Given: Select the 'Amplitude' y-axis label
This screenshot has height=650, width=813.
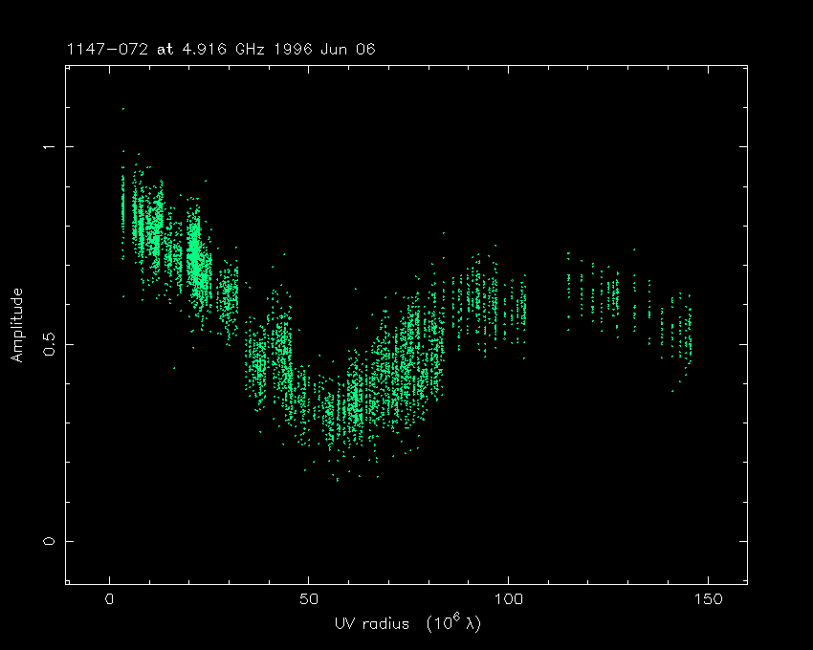Looking at the screenshot, I should pyautogui.click(x=16, y=325).
